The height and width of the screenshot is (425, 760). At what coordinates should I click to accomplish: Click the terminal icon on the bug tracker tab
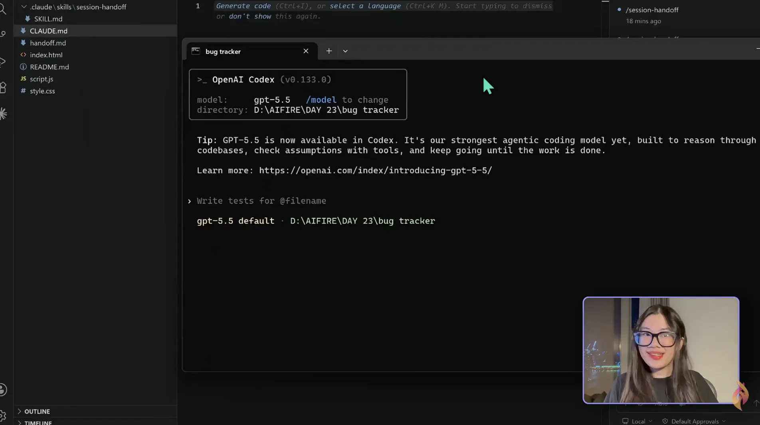point(196,51)
